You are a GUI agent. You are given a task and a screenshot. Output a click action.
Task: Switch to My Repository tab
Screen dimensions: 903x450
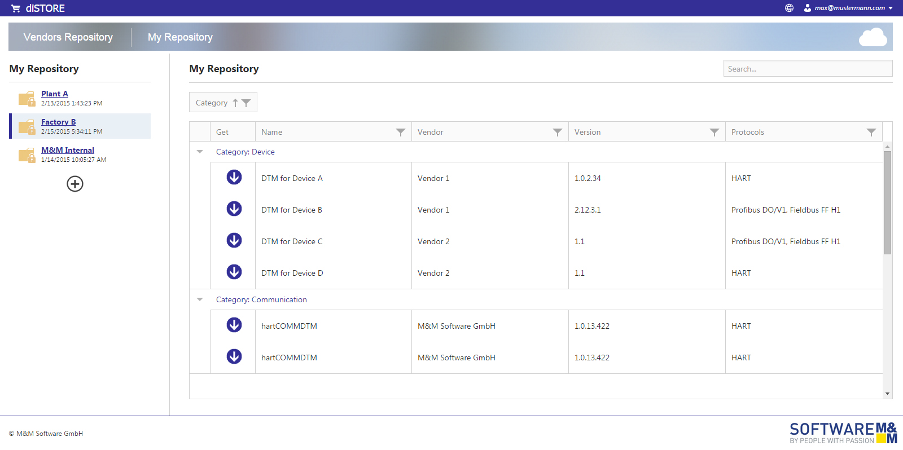tap(180, 37)
